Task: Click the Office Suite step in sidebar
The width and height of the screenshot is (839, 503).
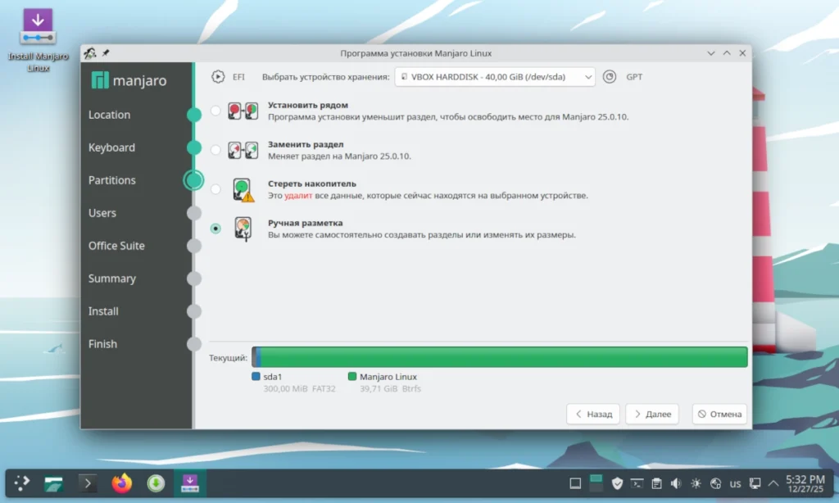Action: click(116, 246)
